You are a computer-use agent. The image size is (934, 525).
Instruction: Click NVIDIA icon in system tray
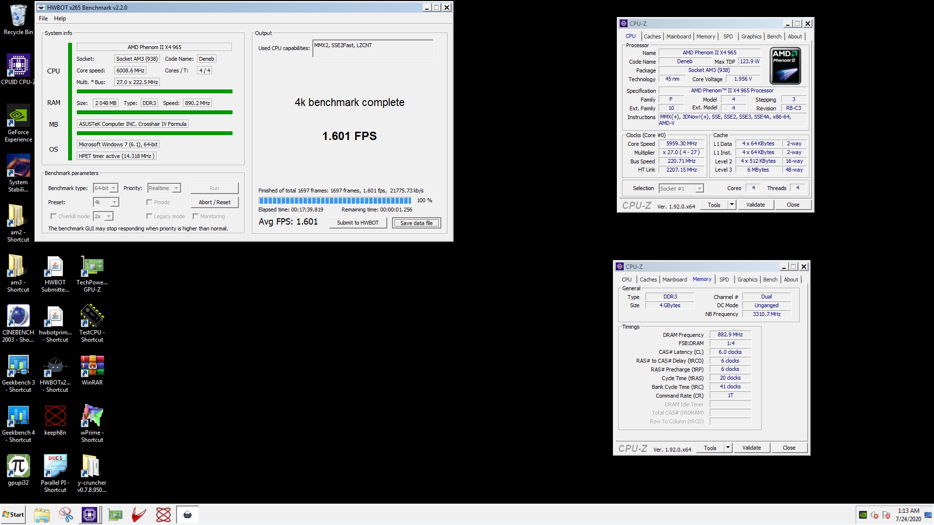863,515
